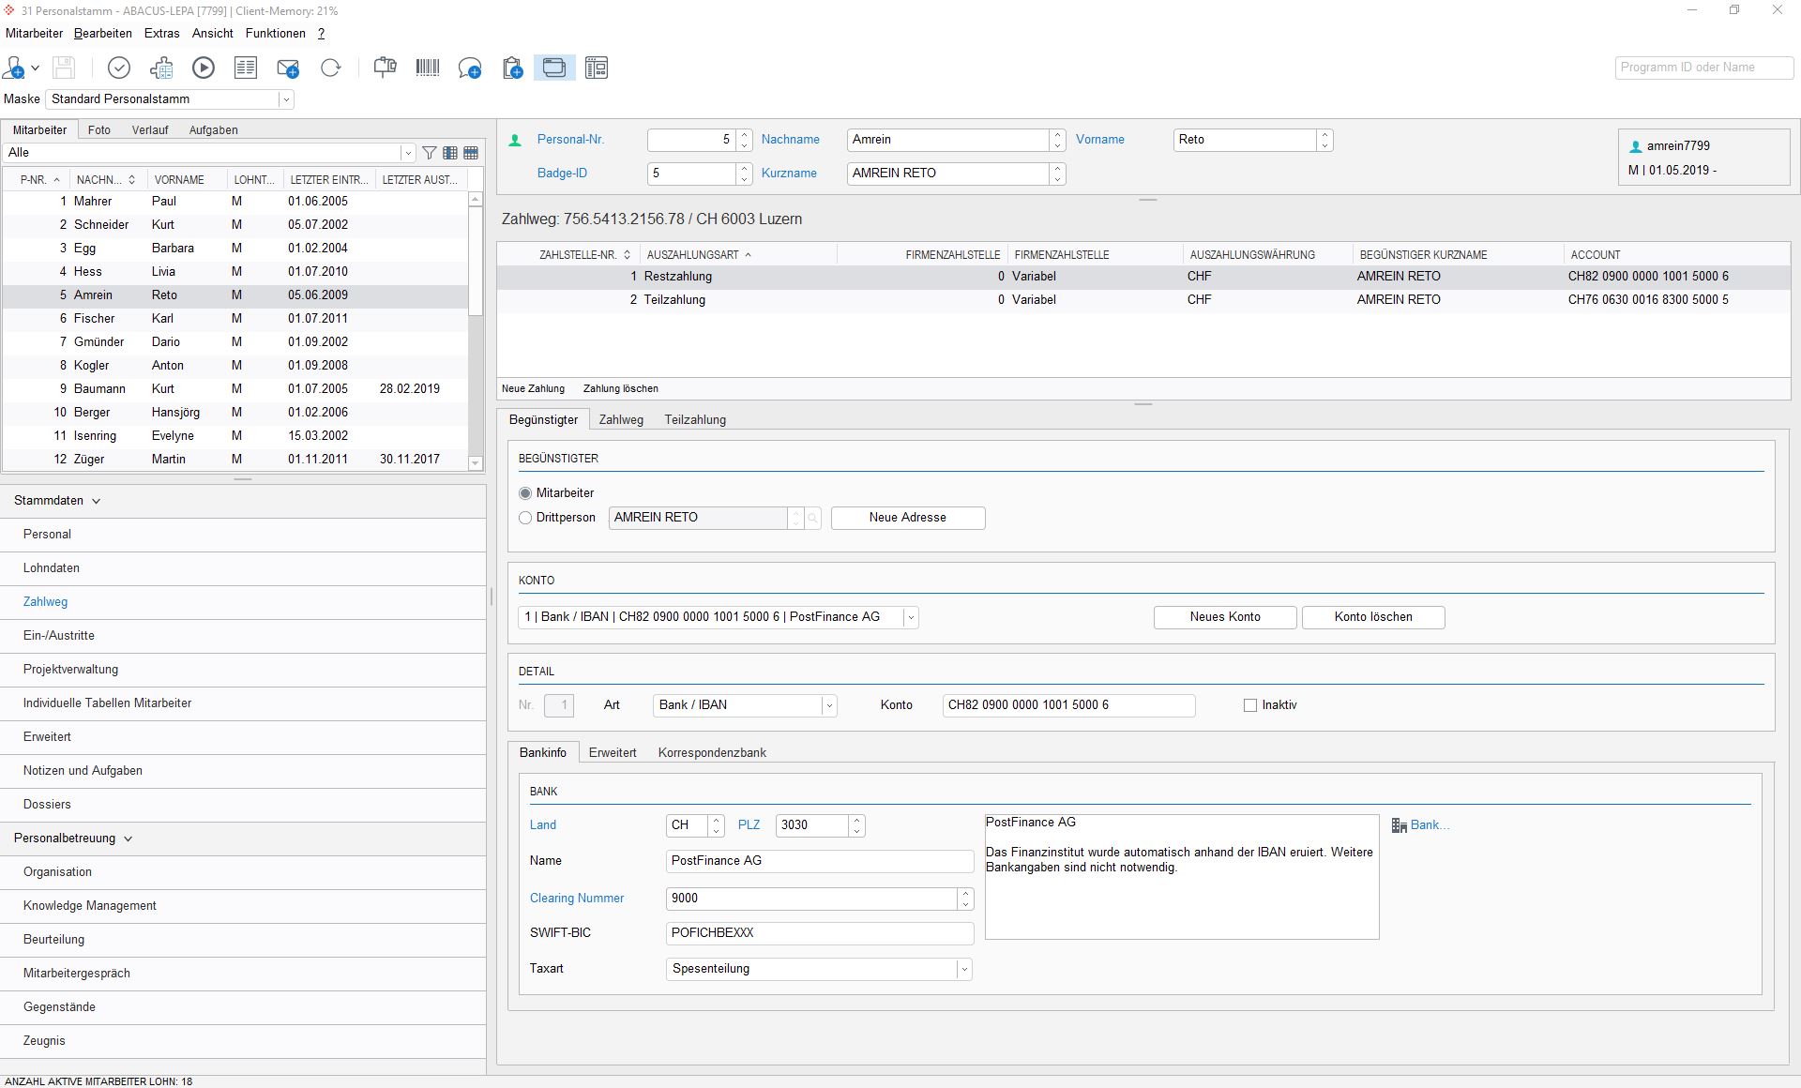
Task: Open the Art Bank / IBAN dropdown
Action: point(829,705)
